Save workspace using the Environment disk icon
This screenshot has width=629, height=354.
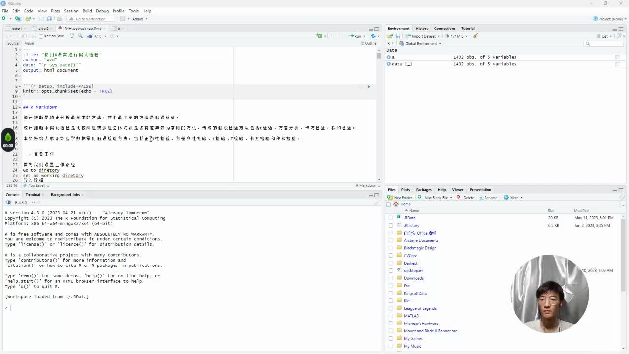[398, 36]
